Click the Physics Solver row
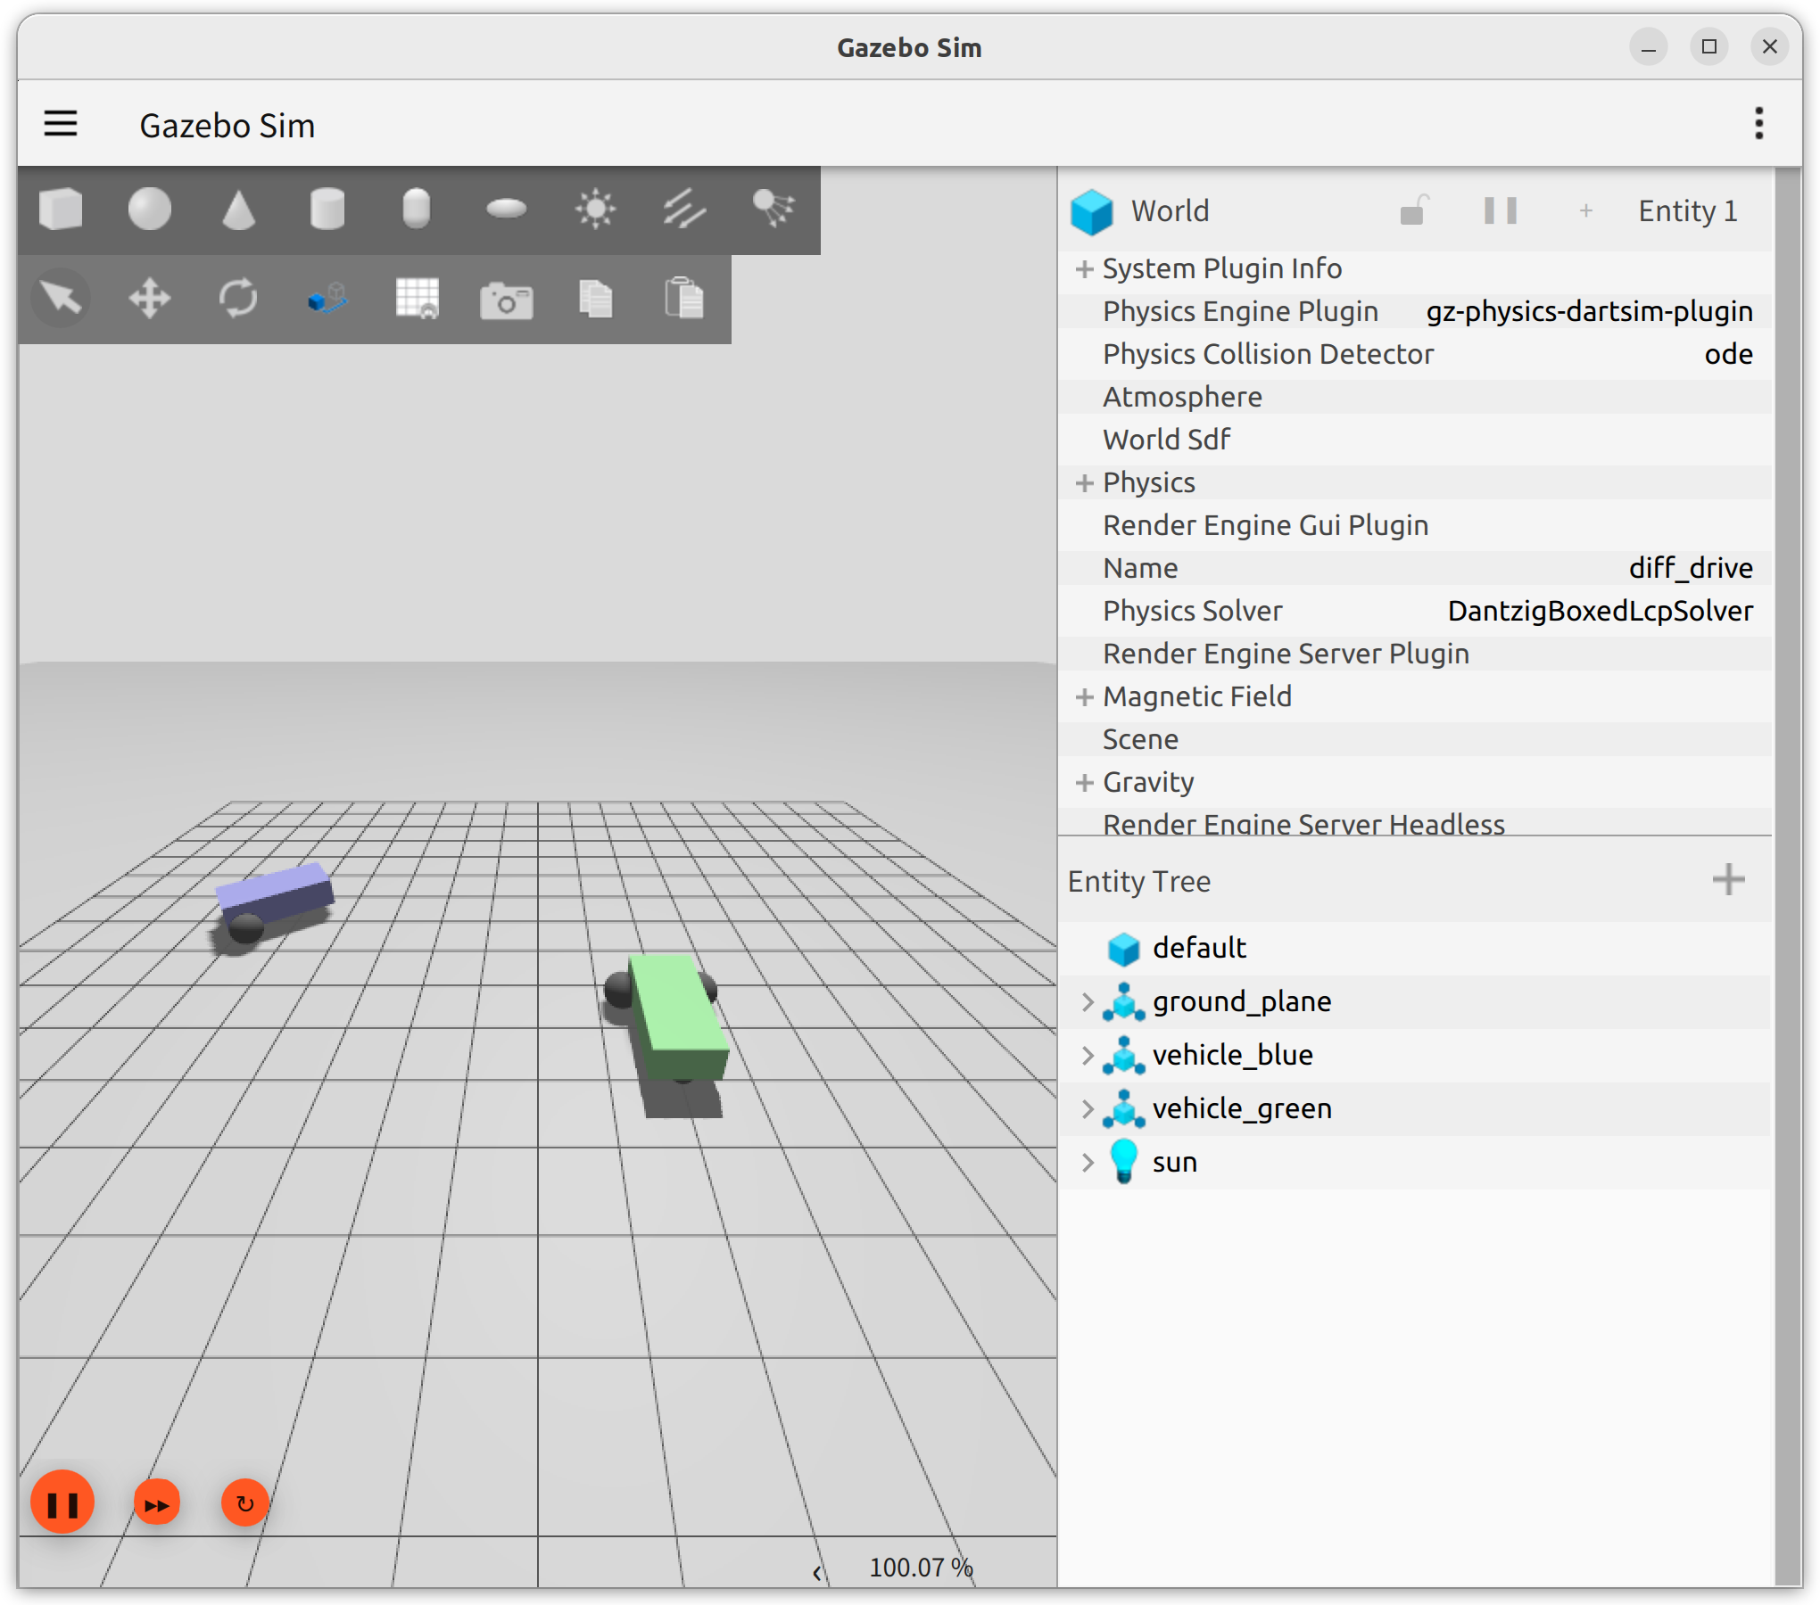 (1415, 611)
